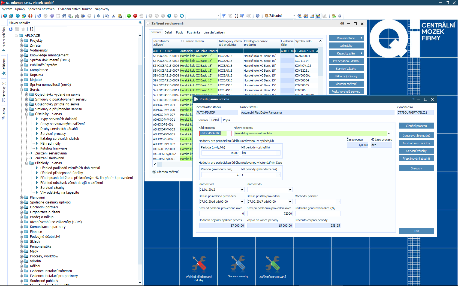Switch to the Umístění zařízení tab
Image resolution: width=458 pixels, height=286 pixels.
point(214,32)
